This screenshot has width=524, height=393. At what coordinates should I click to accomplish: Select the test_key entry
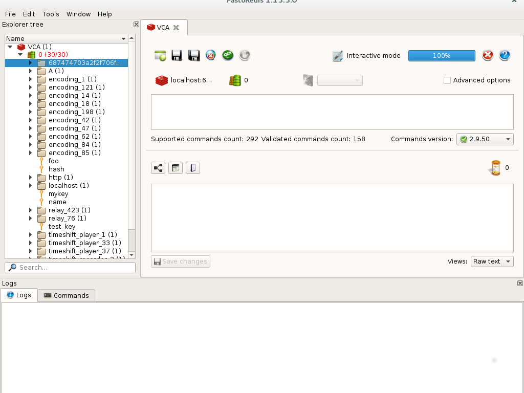(x=62, y=227)
